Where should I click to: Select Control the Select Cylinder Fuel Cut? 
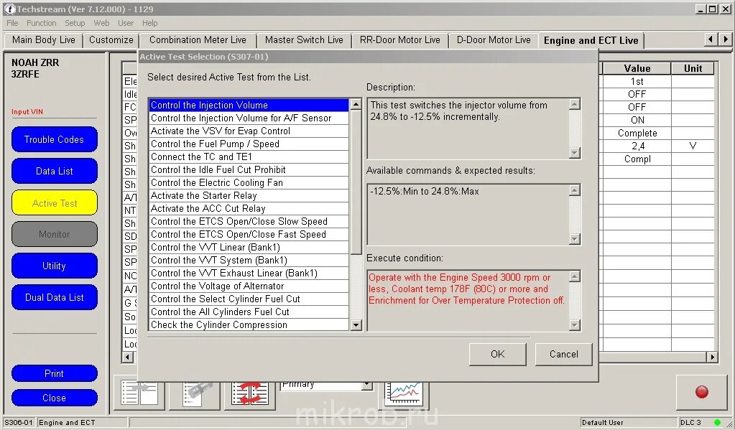[x=249, y=299]
